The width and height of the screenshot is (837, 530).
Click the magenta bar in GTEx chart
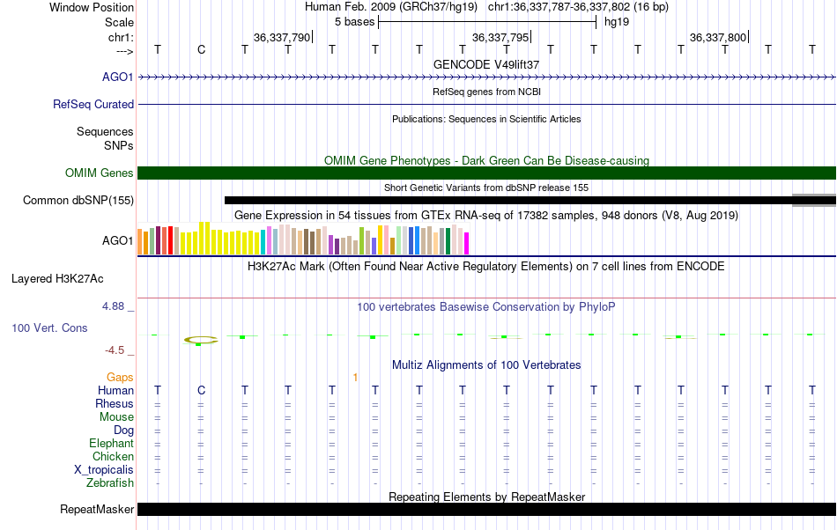pyautogui.click(x=467, y=244)
